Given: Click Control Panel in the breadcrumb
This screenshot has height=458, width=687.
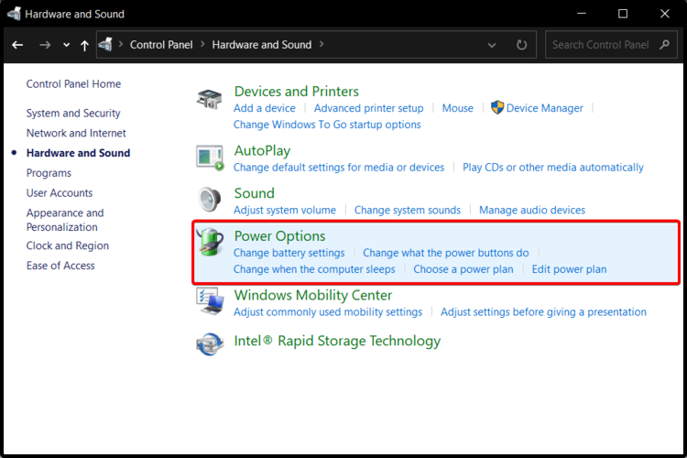Looking at the screenshot, I should 161,45.
